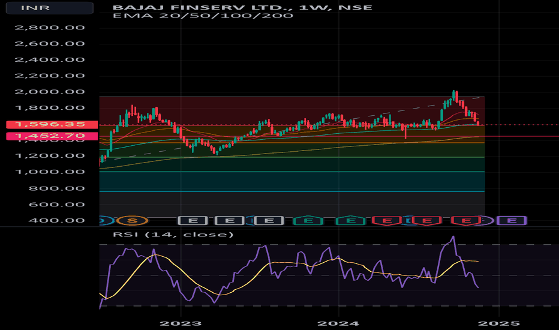The image size is (559, 330).
Task: Click the 1,000.00 price axis label
Action: tap(50, 172)
